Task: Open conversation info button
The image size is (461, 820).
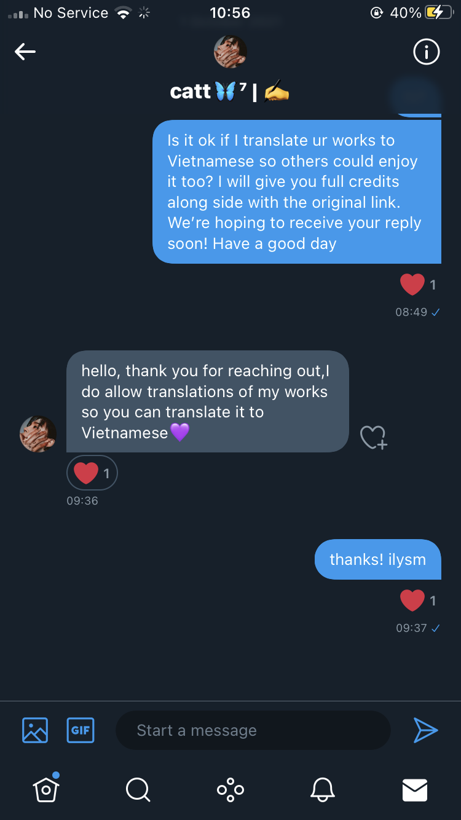Action: [x=426, y=52]
